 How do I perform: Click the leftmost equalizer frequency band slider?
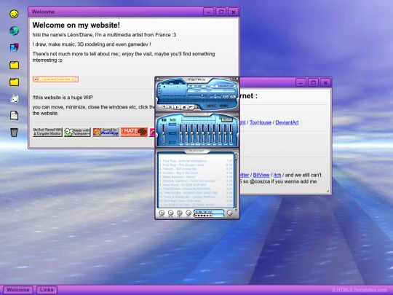(x=181, y=133)
